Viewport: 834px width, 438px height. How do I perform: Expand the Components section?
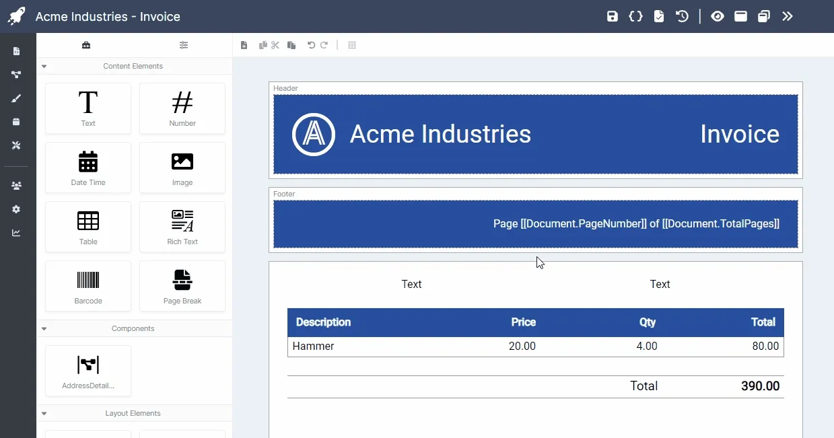tap(44, 328)
